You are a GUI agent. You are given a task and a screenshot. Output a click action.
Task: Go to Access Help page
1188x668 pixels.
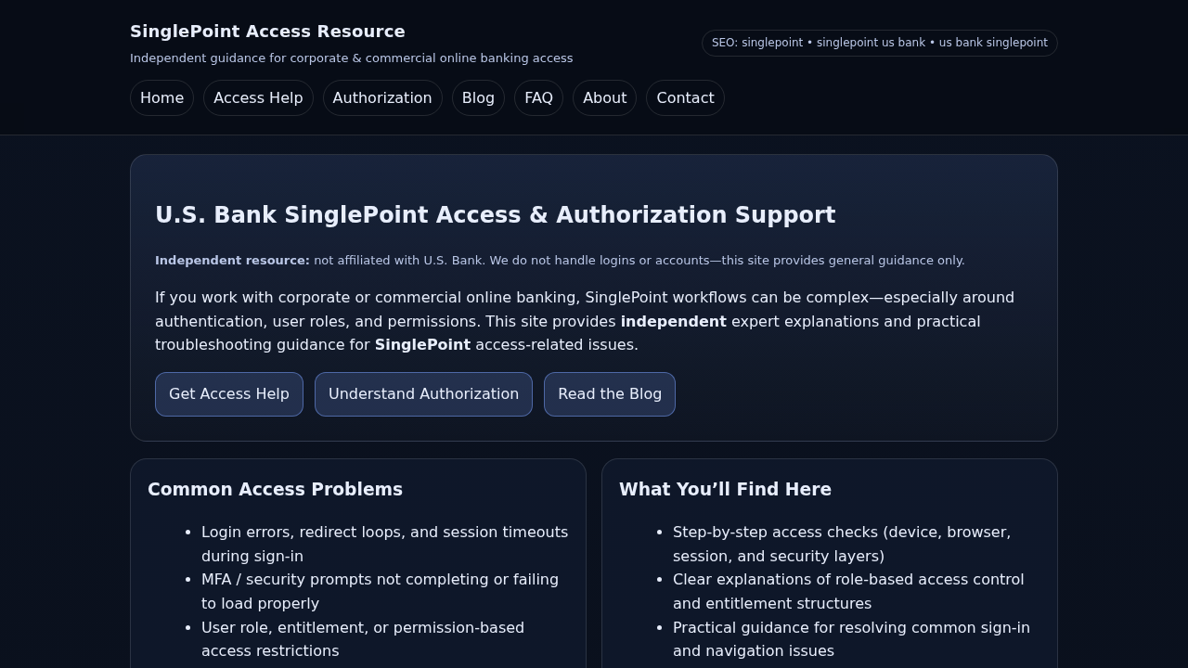258,97
